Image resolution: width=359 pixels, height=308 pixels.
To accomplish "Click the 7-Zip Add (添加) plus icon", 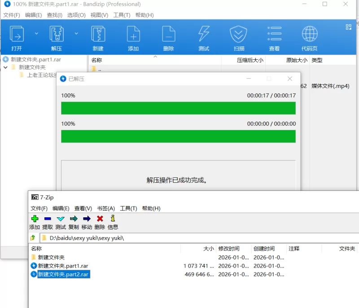I will (35, 219).
